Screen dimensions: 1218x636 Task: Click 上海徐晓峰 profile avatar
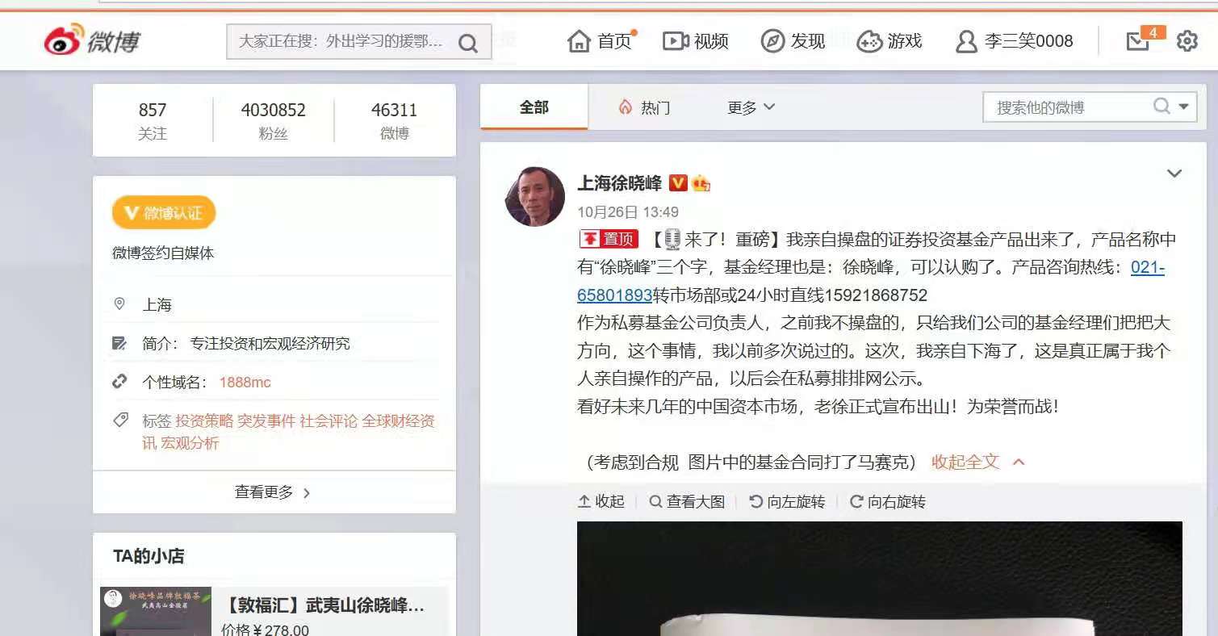coord(534,196)
